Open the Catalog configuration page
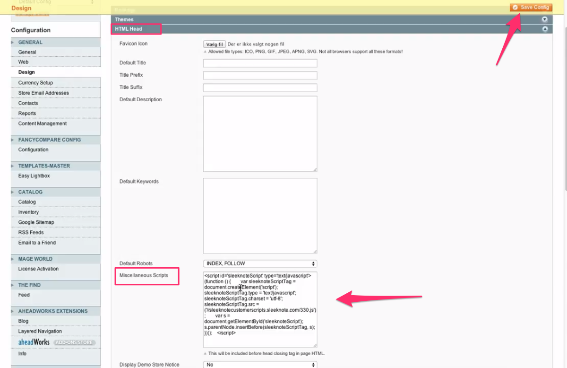 point(27,202)
